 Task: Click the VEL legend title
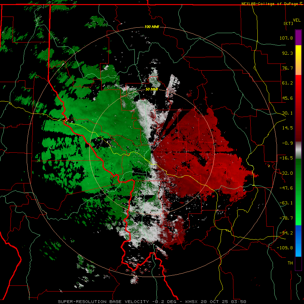297,20
